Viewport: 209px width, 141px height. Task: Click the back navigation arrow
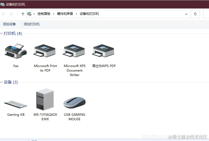pos(3,14)
